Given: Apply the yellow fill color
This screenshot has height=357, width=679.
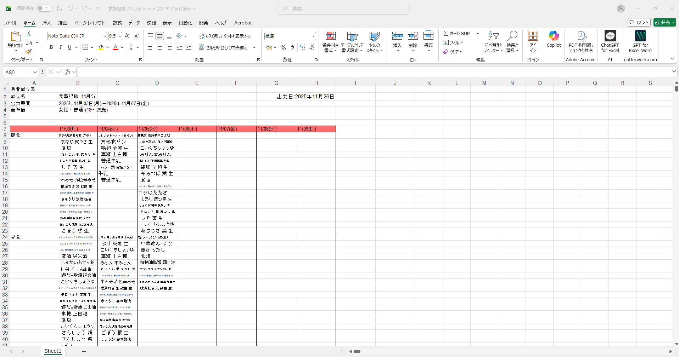Looking at the screenshot, I should pyautogui.click(x=101, y=47).
